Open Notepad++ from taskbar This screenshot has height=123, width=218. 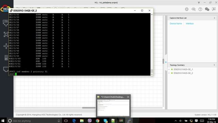pos(113,121)
